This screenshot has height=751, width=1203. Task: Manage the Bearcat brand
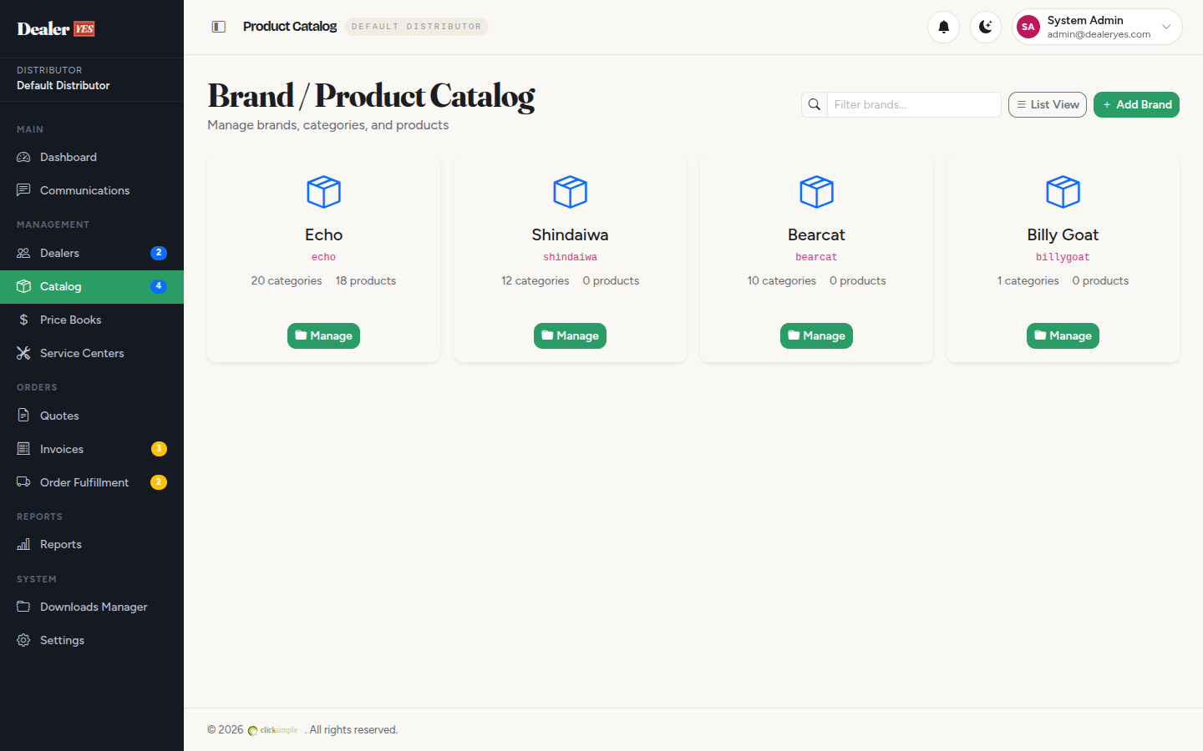817,335
